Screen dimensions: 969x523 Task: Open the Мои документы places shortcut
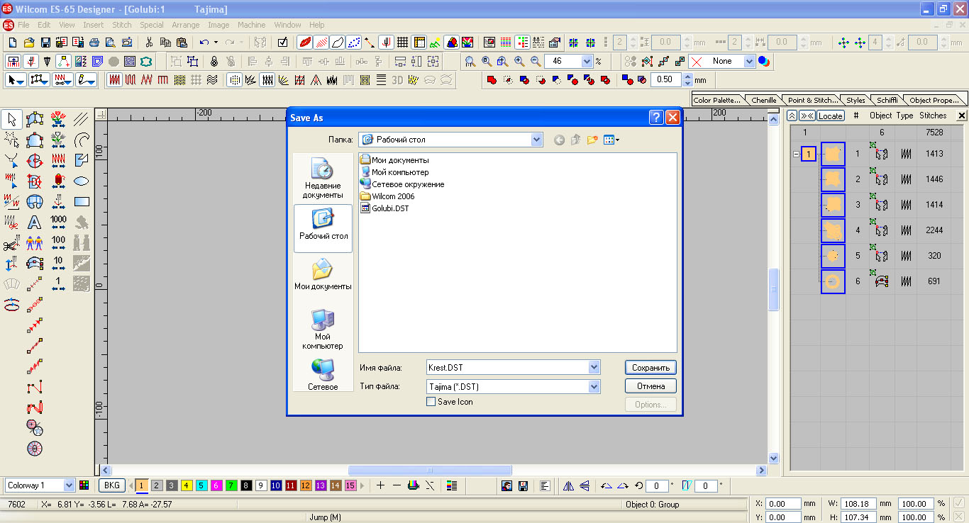[323, 275]
